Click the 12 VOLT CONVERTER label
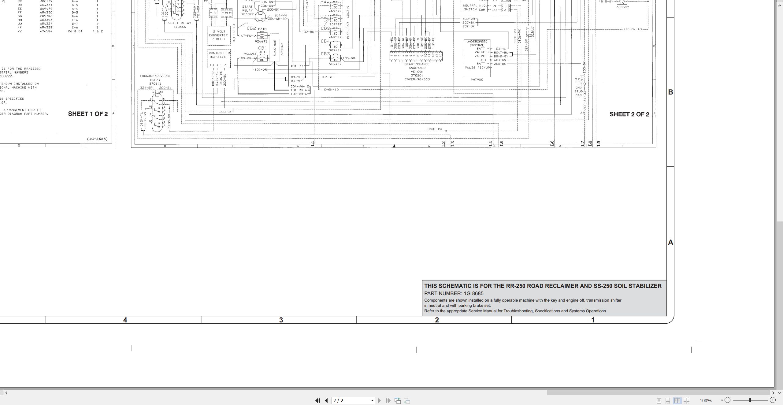This screenshot has height=405, width=783. (218, 33)
